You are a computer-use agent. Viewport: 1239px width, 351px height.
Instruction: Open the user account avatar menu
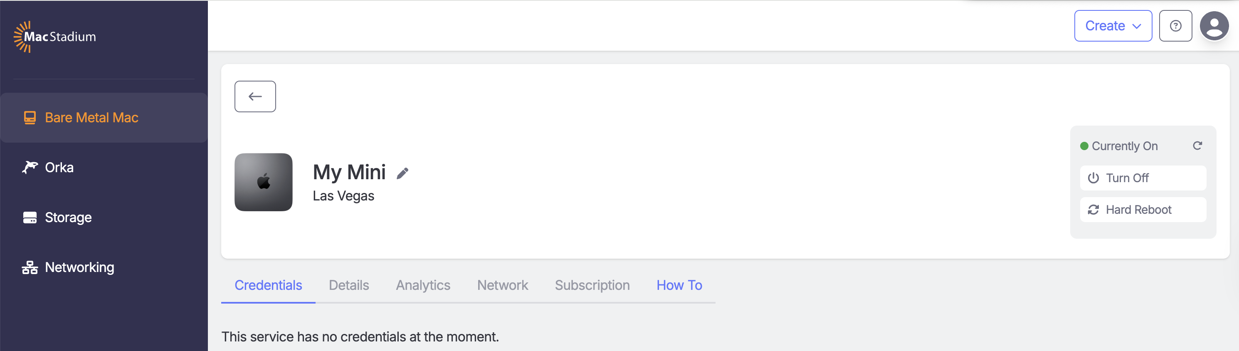1214,26
